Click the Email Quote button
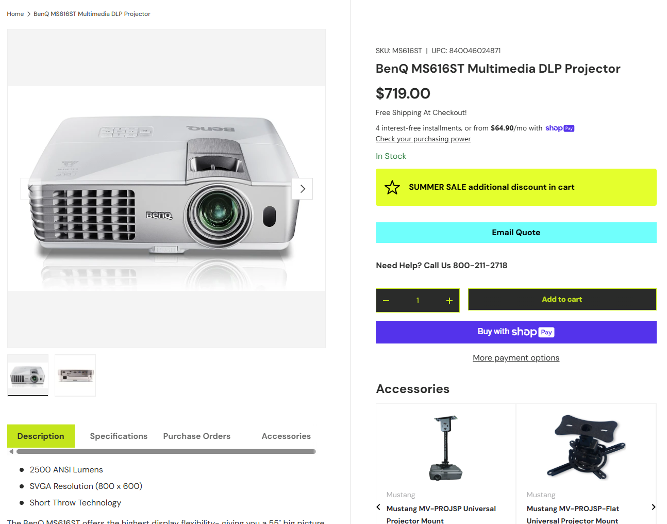The width and height of the screenshot is (667, 524). pos(516,233)
